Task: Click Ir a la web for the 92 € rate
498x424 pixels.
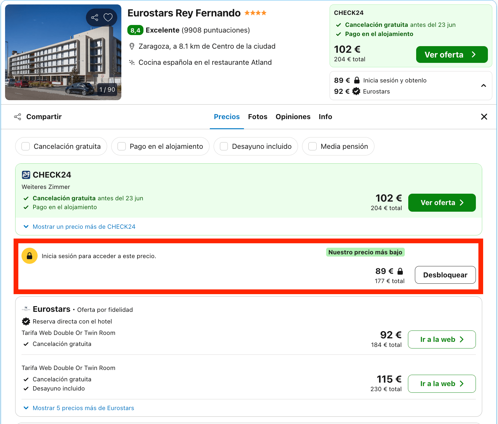Action: [x=442, y=339]
